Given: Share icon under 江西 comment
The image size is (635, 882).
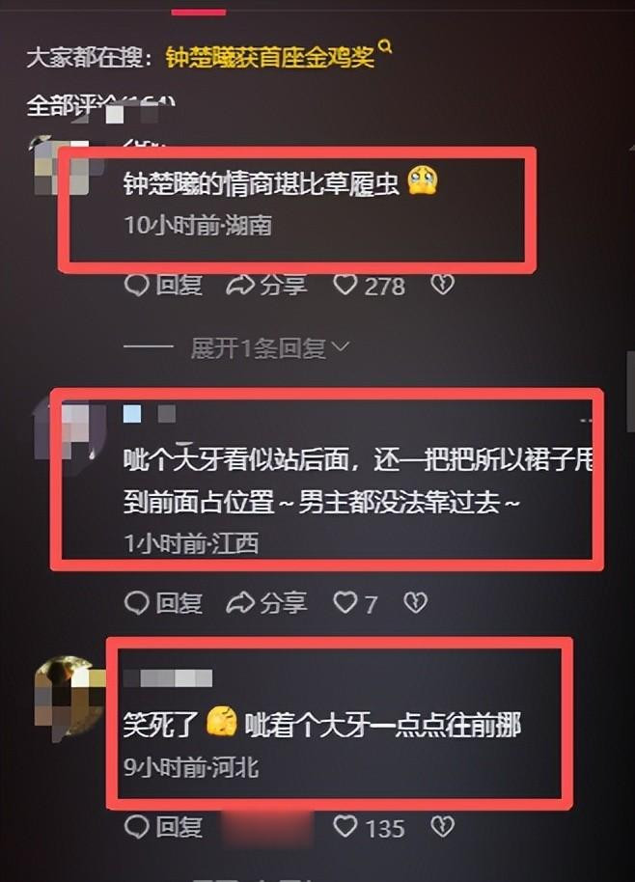Looking at the screenshot, I should click(240, 603).
